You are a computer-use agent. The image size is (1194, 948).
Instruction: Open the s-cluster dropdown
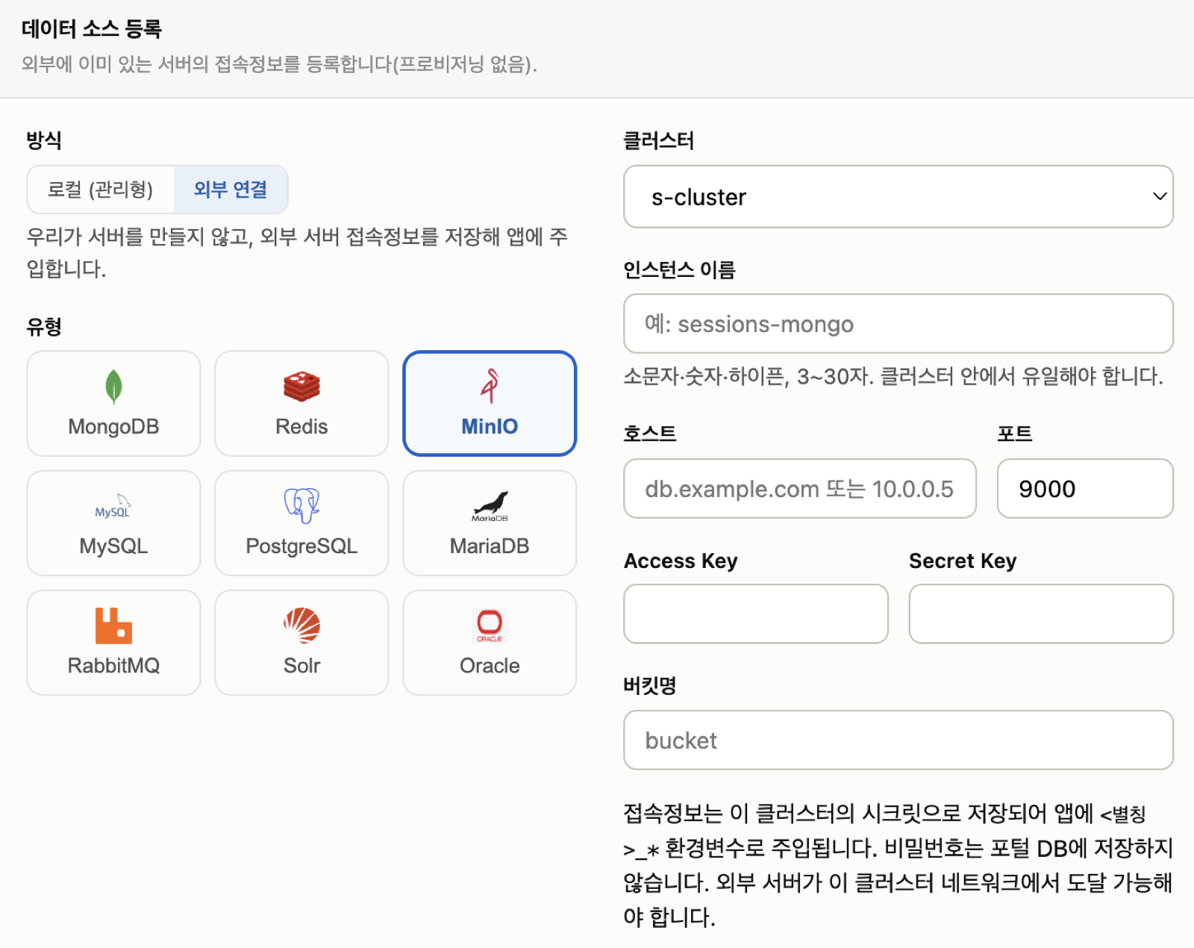point(898,197)
